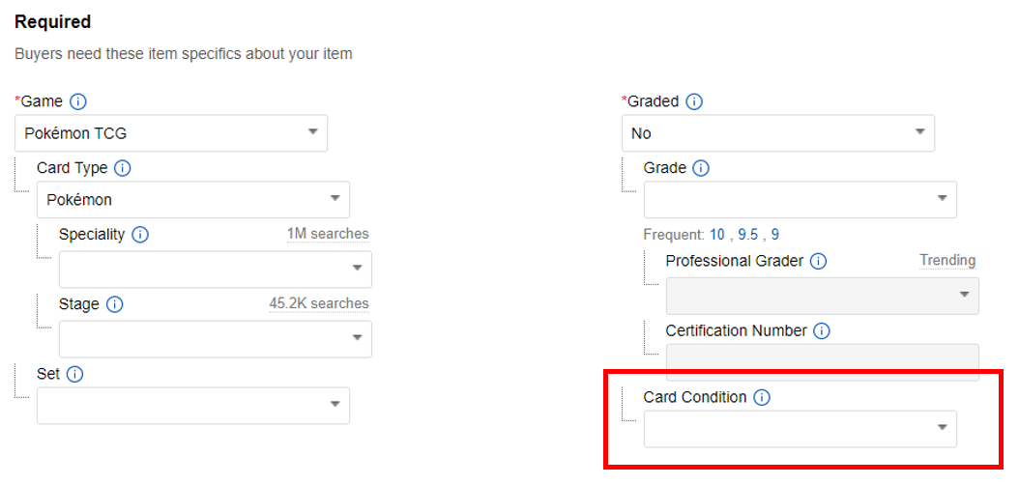Click the info icon beside Card Type

point(122,168)
